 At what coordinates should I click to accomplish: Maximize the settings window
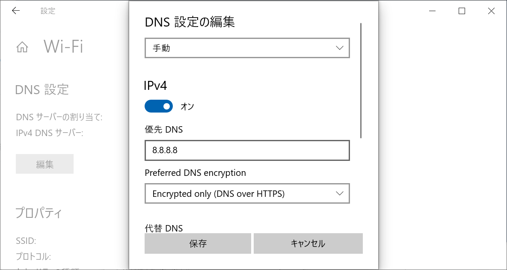[462, 11]
